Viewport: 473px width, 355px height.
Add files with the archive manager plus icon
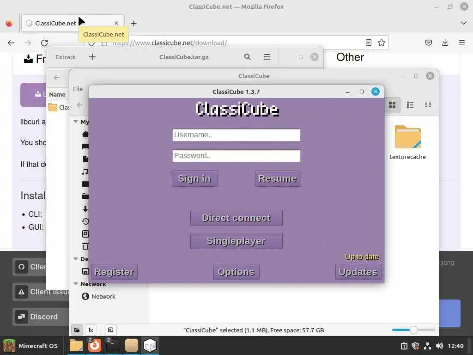[x=92, y=57]
